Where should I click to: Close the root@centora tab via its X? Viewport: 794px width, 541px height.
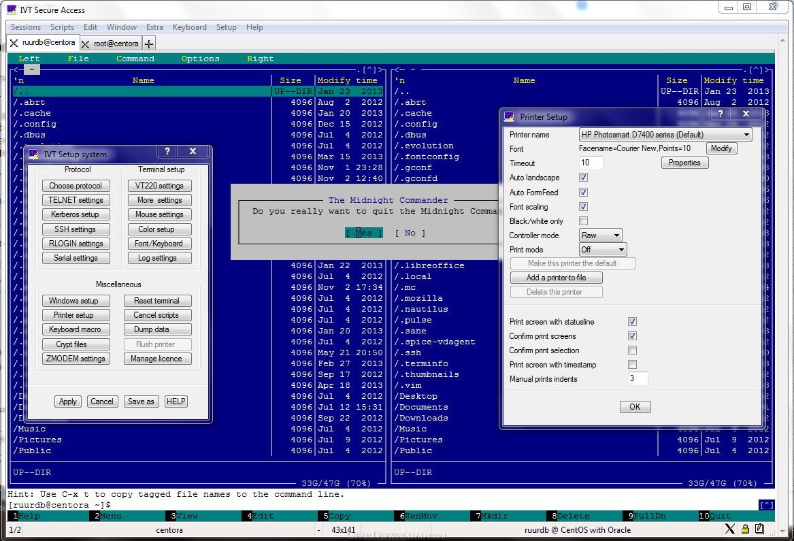[85, 44]
